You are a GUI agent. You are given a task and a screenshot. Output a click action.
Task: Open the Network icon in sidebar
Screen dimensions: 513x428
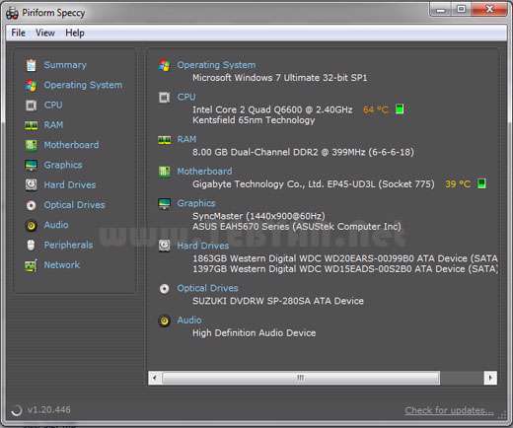tap(31, 265)
